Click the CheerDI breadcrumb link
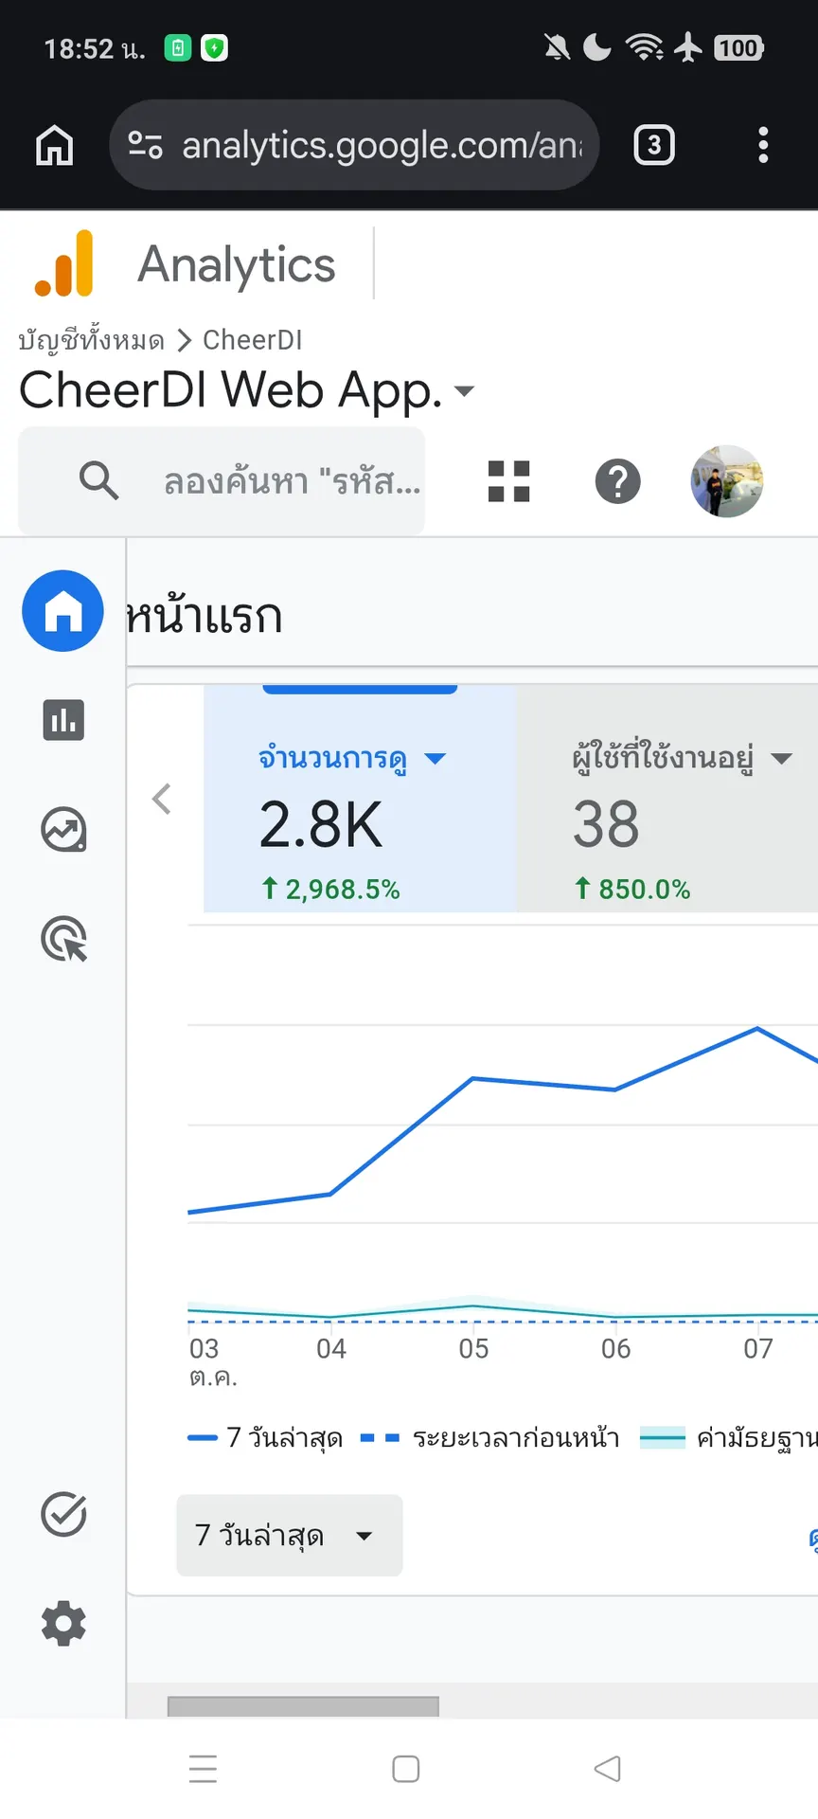Viewport: 818px width, 1819px height. (x=253, y=340)
